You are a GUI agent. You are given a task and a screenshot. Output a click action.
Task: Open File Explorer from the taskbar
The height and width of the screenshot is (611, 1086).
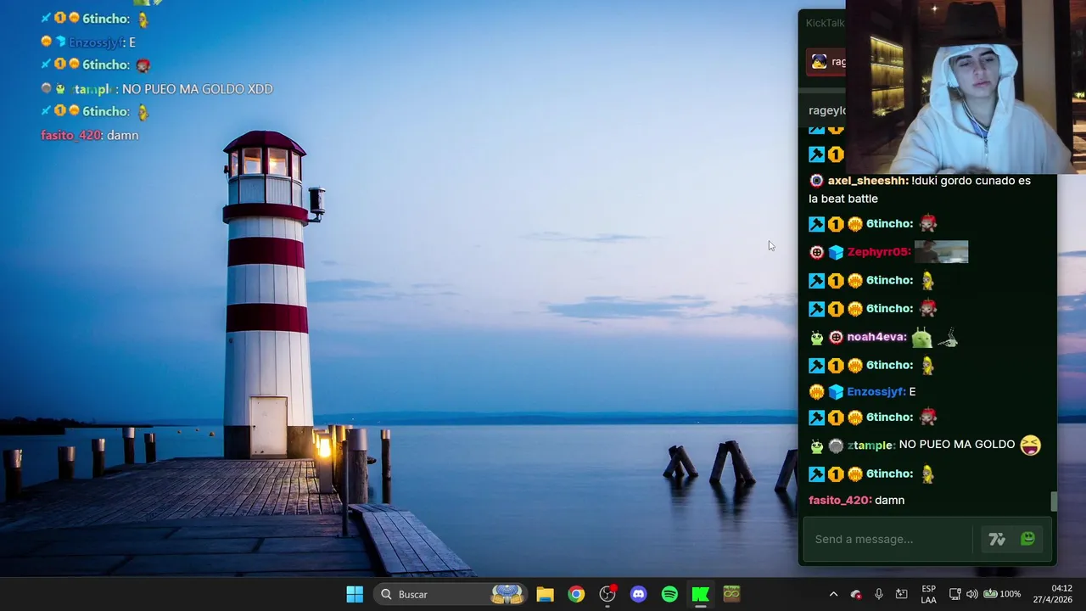point(545,594)
